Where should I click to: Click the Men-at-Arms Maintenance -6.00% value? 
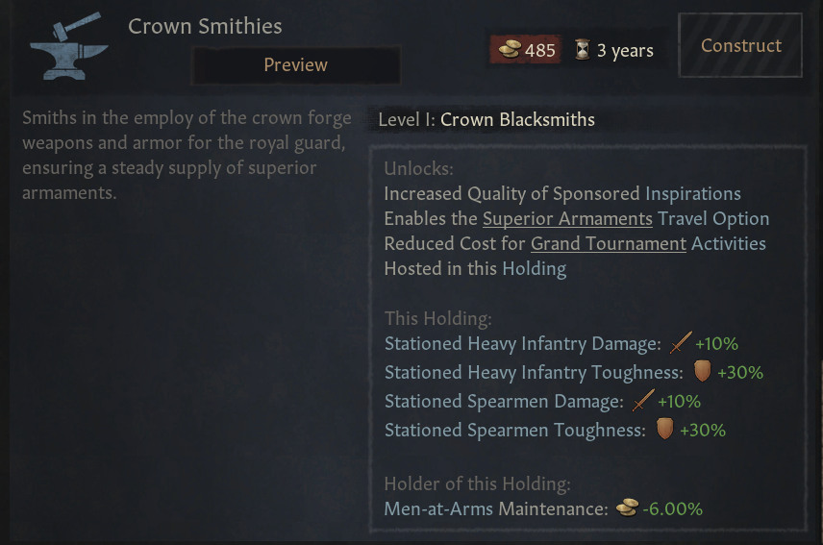click(x=673, y=508)
